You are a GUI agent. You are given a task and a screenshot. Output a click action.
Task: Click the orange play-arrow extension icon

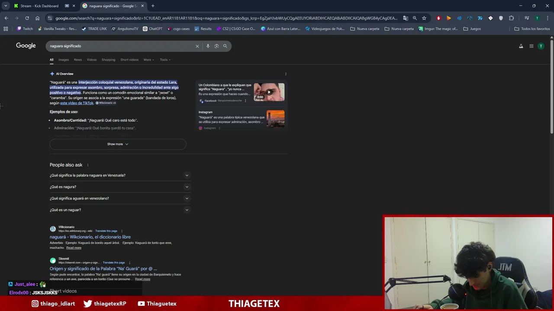449,18
